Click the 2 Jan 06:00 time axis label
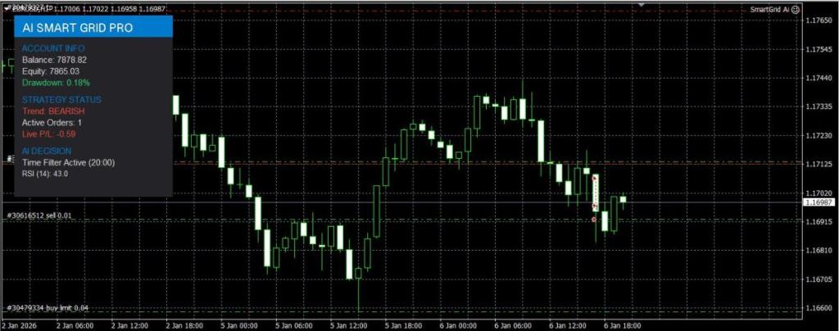The image size is (839, 331). click(x=75, y=325)
